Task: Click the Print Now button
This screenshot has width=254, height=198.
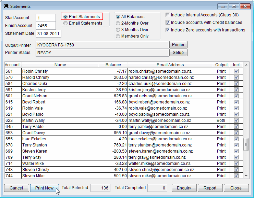Action: (44, 188)
